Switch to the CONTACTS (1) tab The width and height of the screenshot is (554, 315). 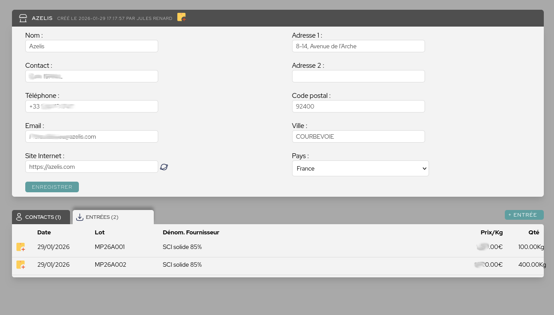41,217
